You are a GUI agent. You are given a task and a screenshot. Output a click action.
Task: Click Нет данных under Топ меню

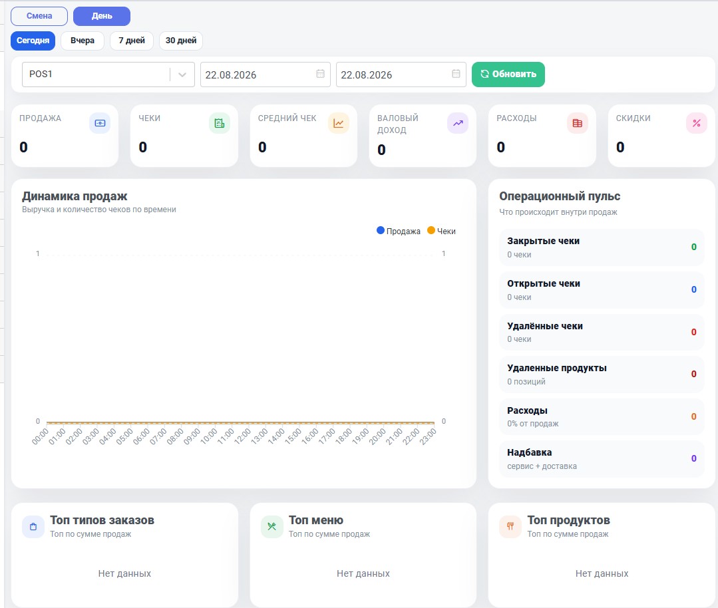(x=363, y=573)
